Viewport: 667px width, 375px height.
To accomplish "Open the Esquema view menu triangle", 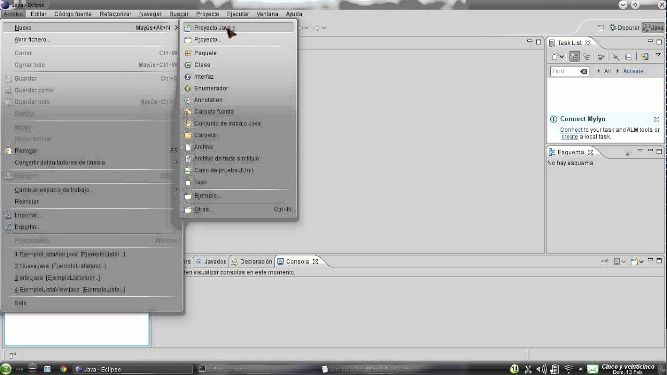I will [640, 151].
